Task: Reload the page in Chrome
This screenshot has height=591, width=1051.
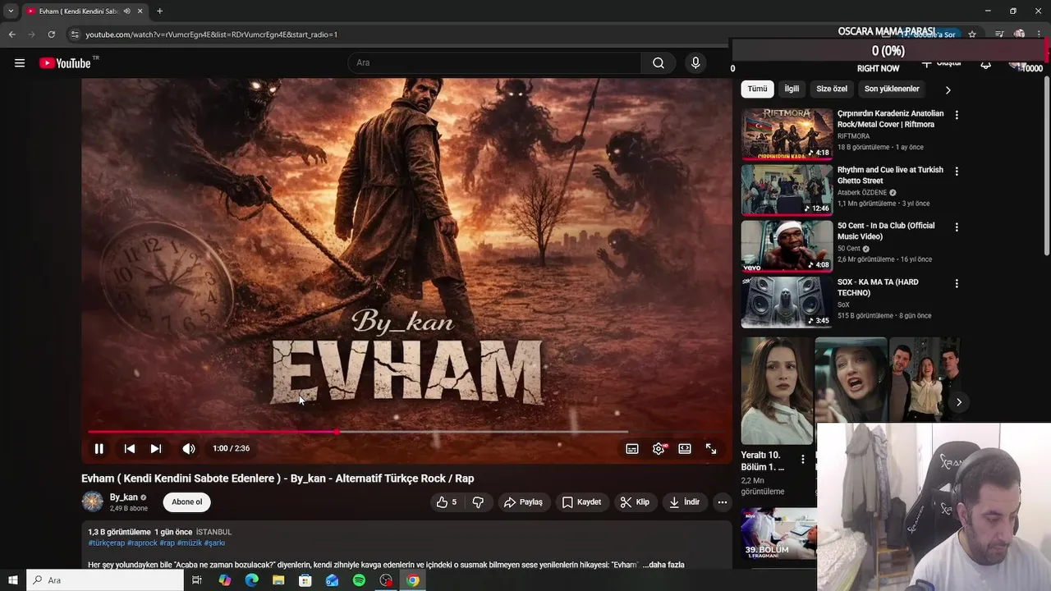Action: click(x=51, y=34)
